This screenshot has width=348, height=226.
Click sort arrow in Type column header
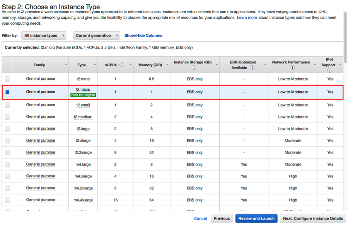pyautogui.click(x=95, y=65)
